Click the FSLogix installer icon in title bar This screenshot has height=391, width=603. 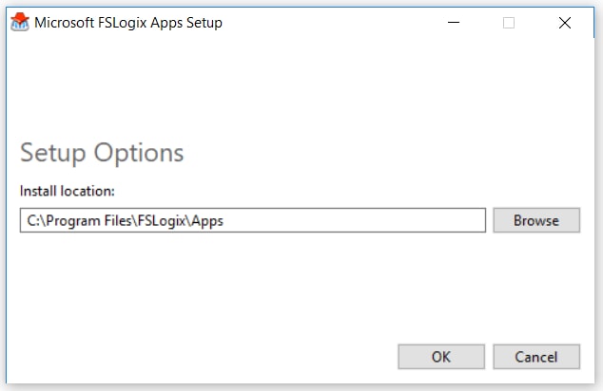[18, 23]
